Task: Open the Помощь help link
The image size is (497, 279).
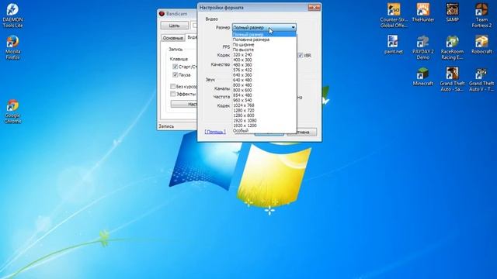Action: point(215,132)
